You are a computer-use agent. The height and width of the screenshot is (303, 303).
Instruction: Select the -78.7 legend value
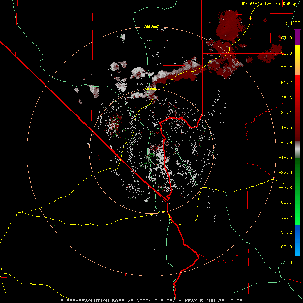click(x=285, y=217)
